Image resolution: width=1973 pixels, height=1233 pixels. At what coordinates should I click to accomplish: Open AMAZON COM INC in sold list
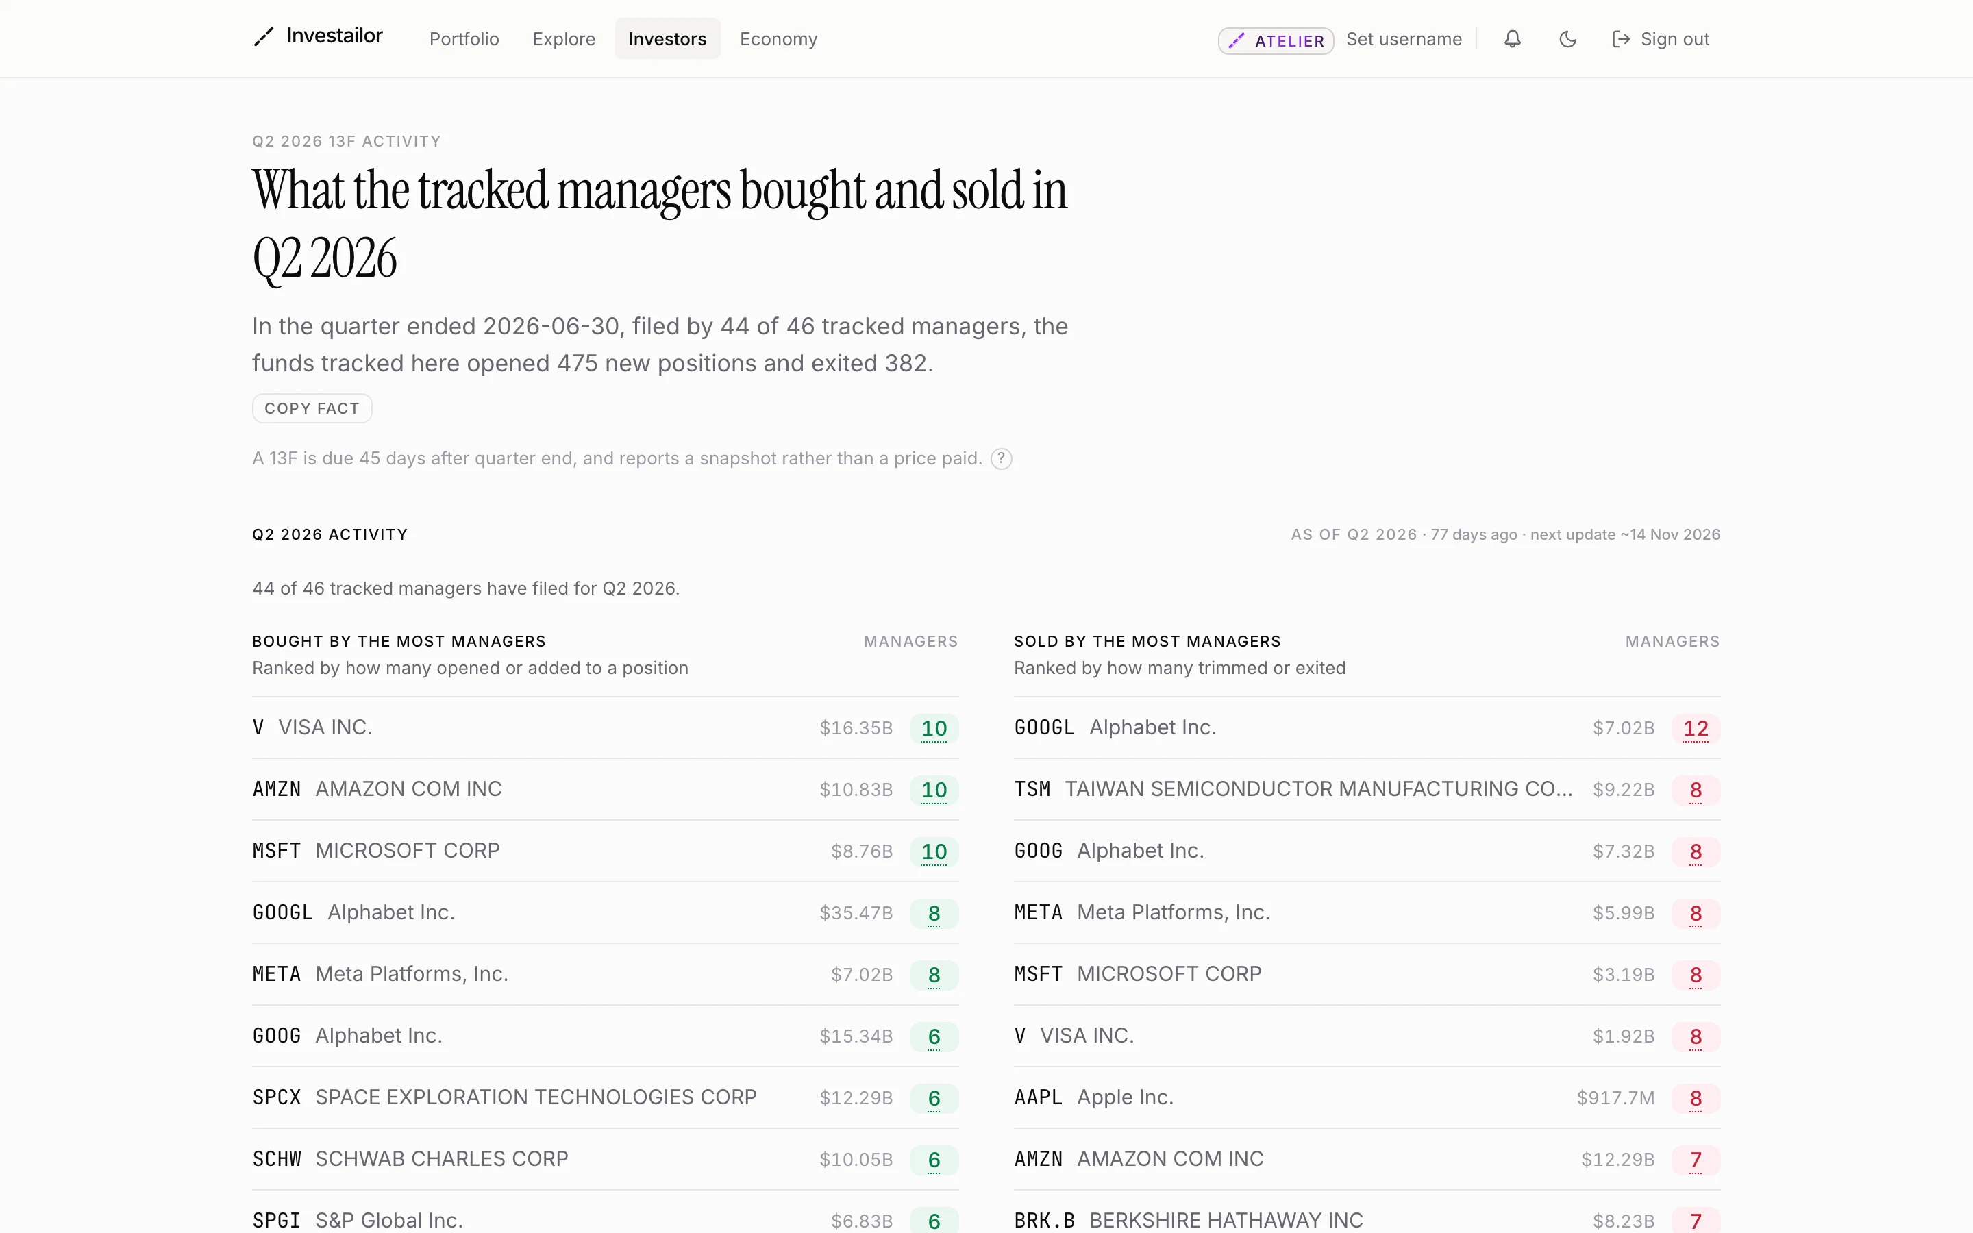click(1367, 1159)
